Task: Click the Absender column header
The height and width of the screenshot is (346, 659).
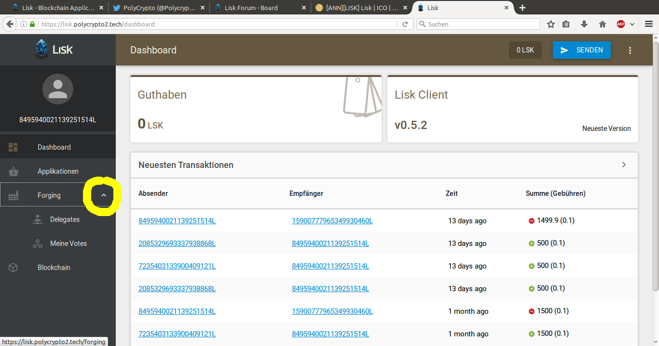Action: click(x=153, y=193)
